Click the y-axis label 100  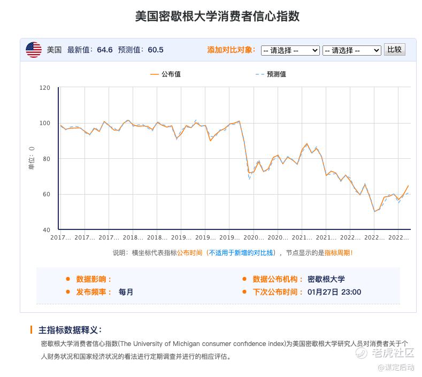click(45, 123)
